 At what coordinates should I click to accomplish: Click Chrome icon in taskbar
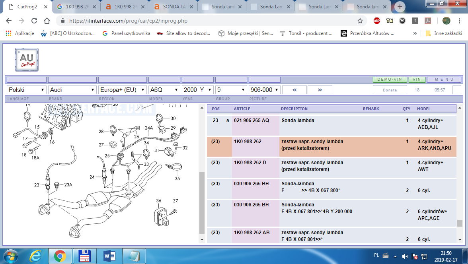click(x=60, y=256)
